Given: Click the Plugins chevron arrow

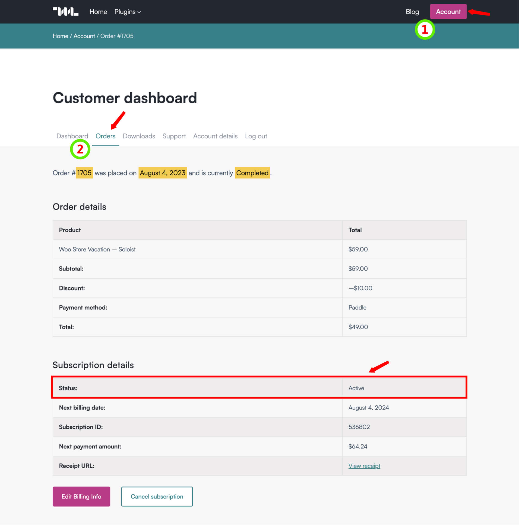Looking at the screenshot, I should coord(139,12).
